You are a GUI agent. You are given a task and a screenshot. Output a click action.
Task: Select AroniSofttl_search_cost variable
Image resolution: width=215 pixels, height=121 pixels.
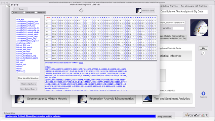click(27, 34)
